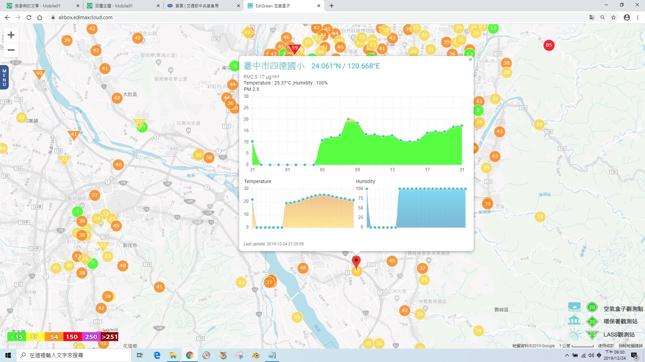Viewport: 645px width, 362px height.
Task: Show hidden system tray icons
Action: pyautogui.click(x=567, y=355)
